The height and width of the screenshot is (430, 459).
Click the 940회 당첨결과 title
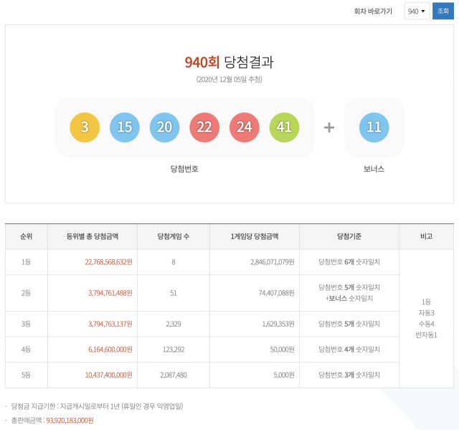coord(229,62)
